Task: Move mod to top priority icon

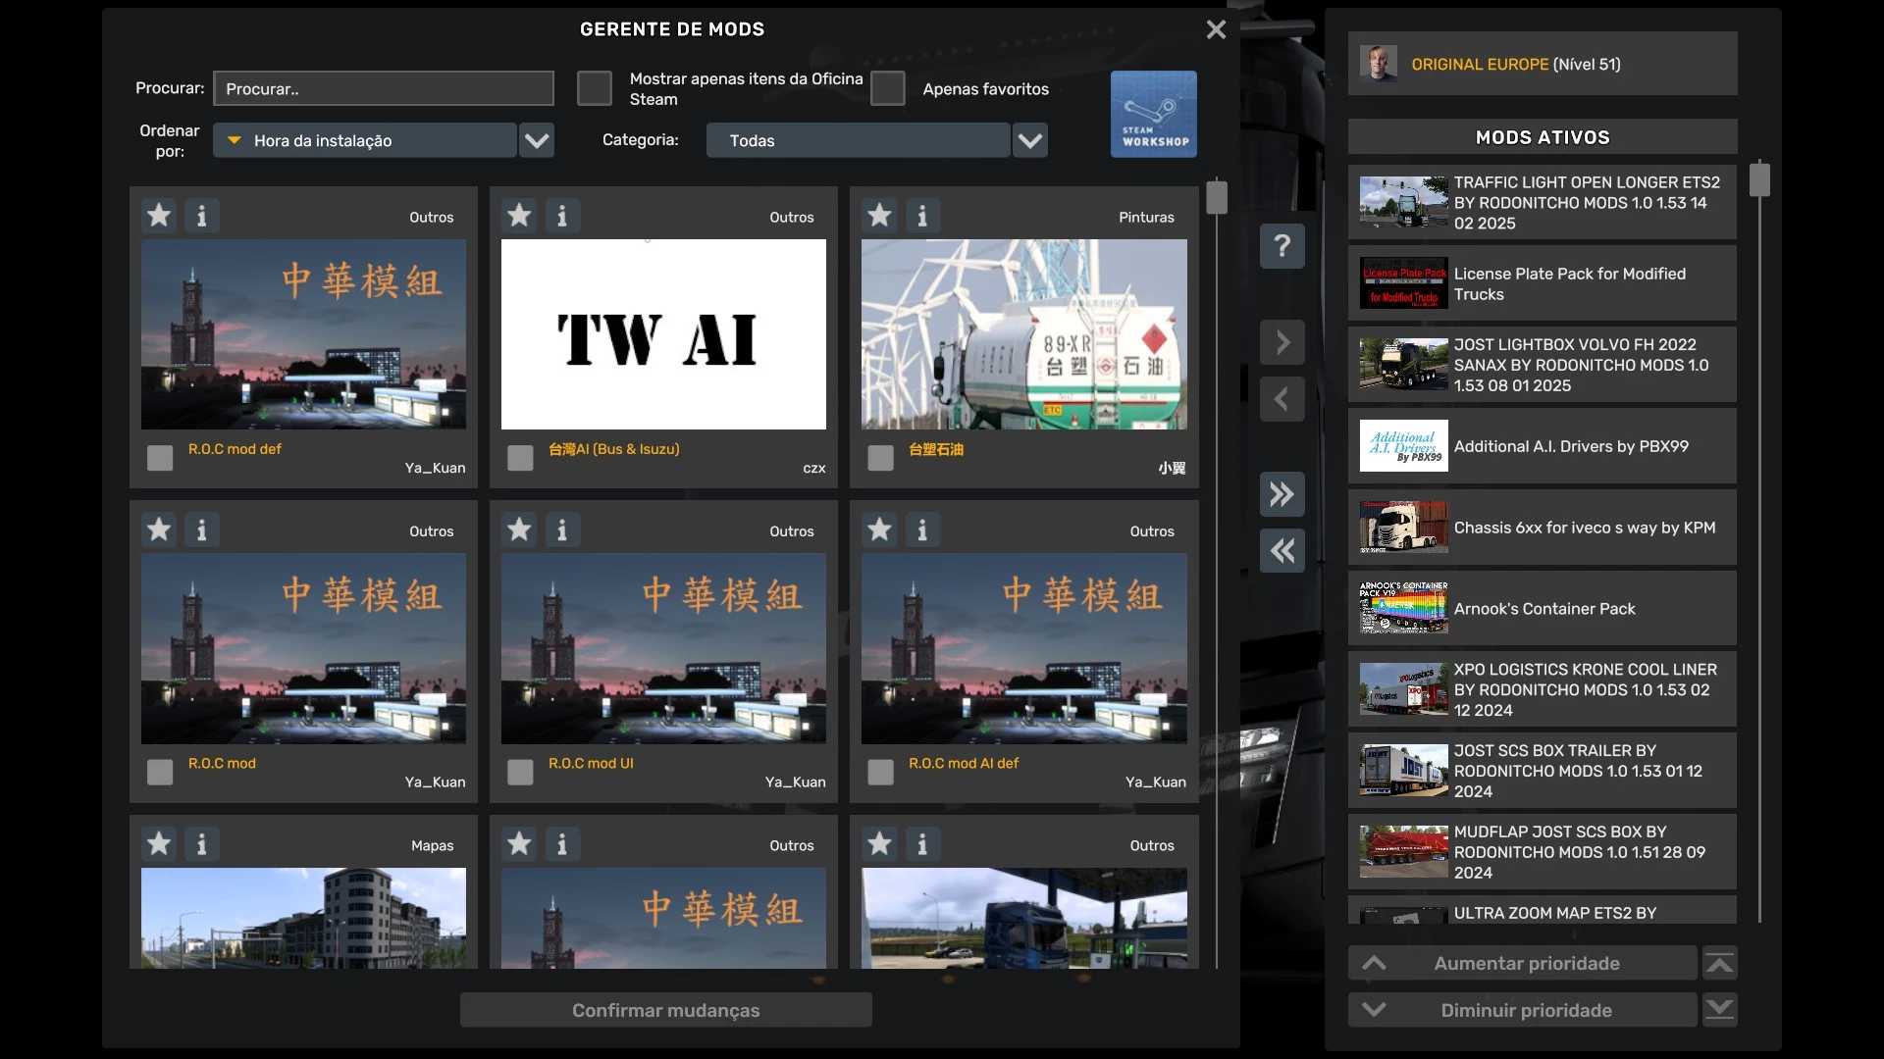Action: pos(1719,964)
